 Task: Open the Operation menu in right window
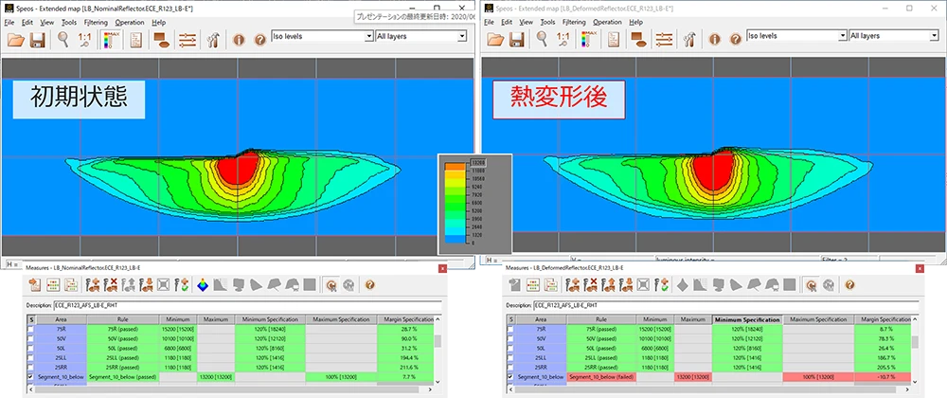point(607,21)
